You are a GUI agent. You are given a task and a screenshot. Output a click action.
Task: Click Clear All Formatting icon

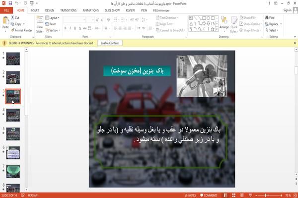pos(108,20)
